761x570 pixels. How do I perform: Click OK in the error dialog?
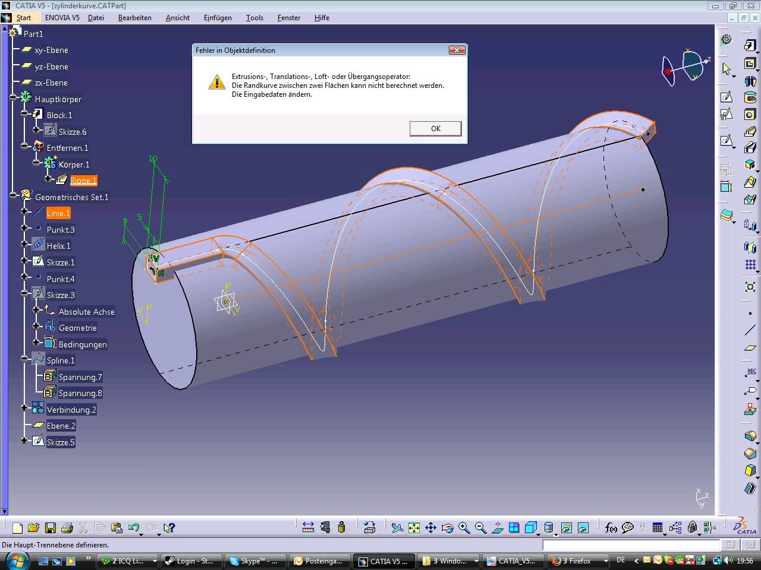[435, 129]
